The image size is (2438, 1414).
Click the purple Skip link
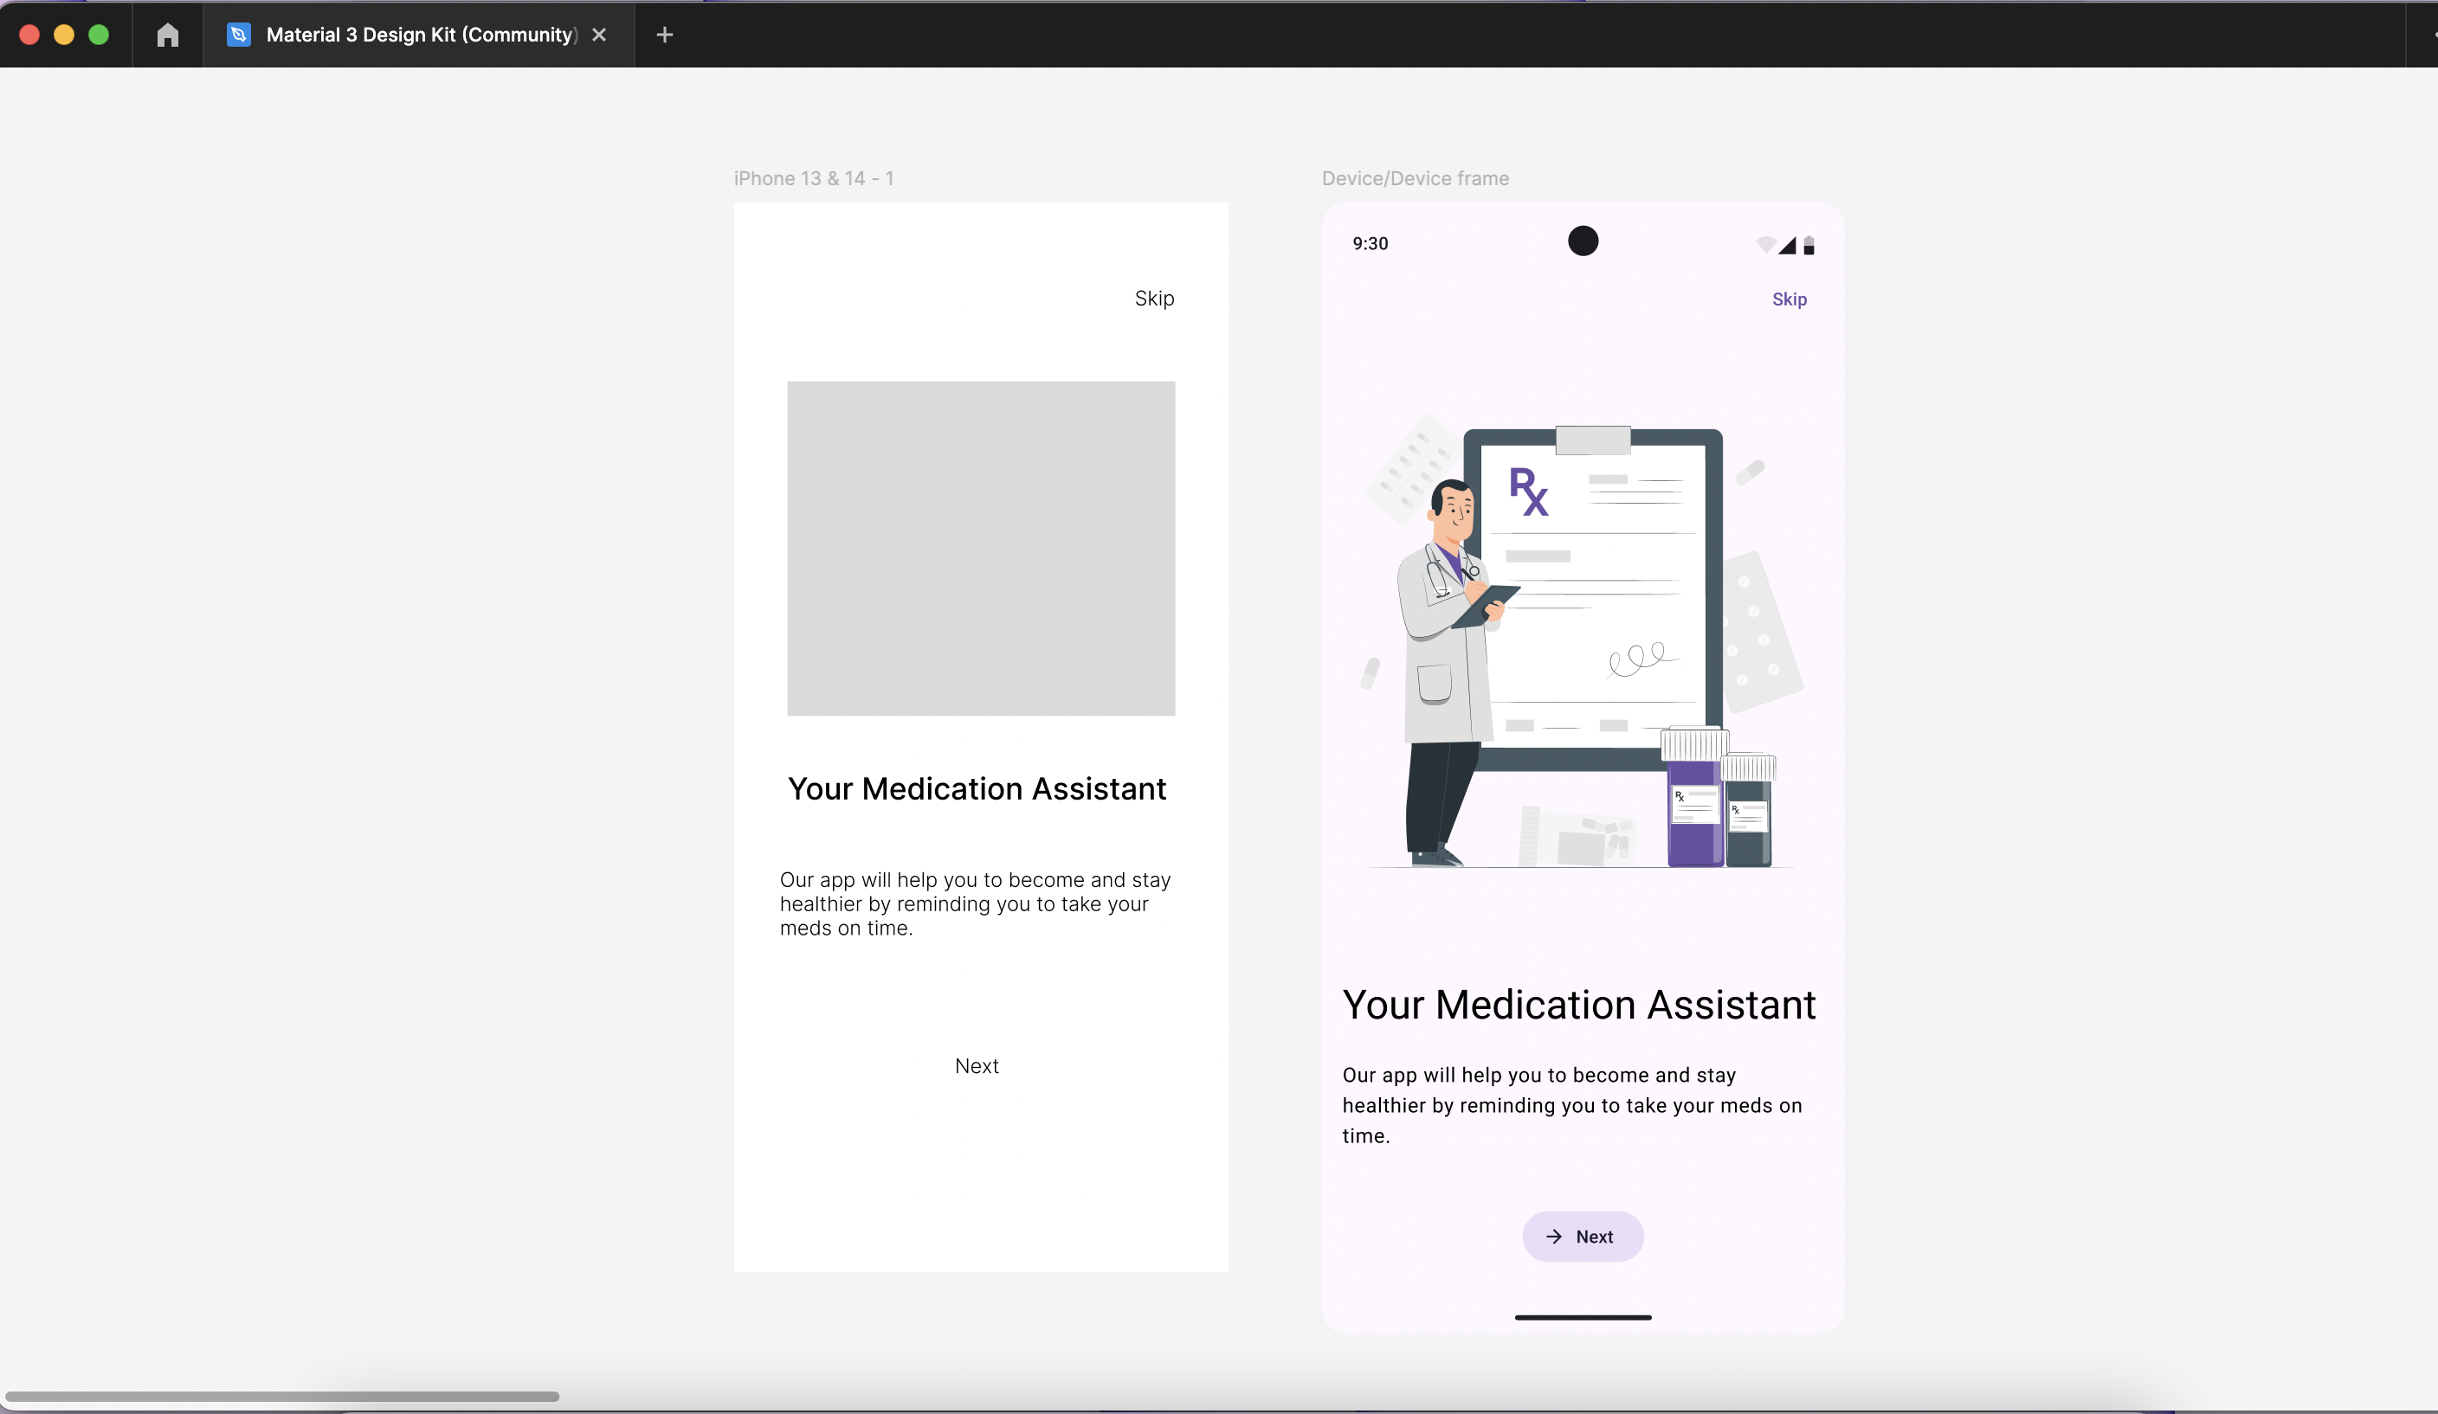click(1788, 299)
